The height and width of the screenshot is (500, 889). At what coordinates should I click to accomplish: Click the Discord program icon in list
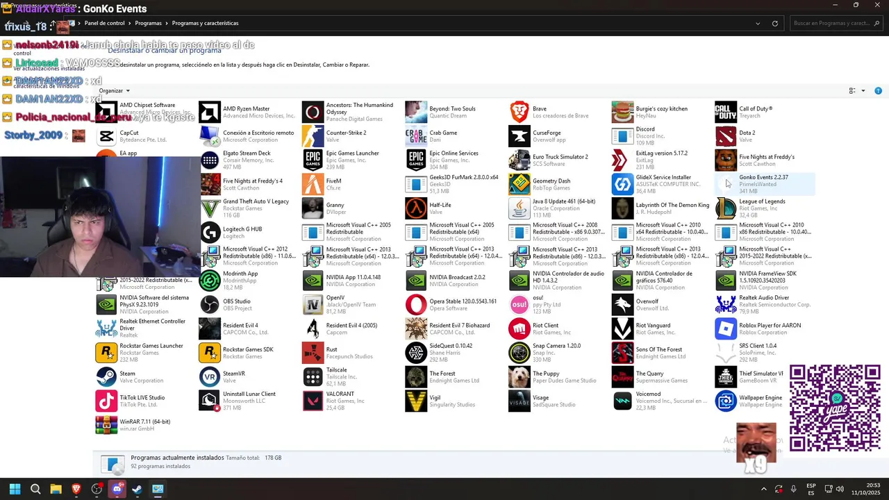[x=623, y=136]
